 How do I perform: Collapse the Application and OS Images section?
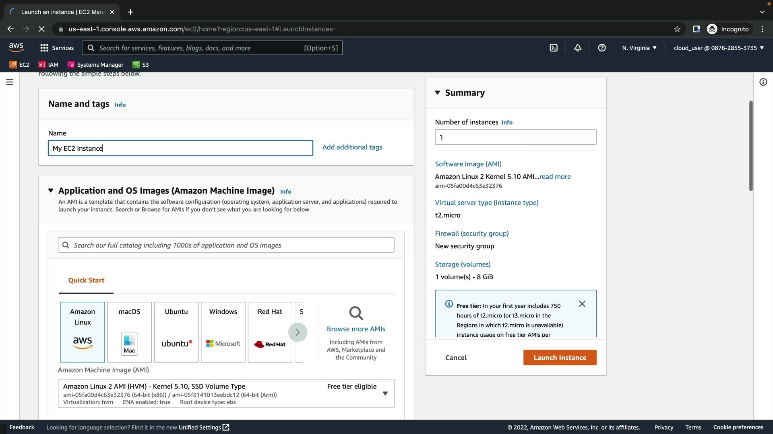(x=51, y=190)
